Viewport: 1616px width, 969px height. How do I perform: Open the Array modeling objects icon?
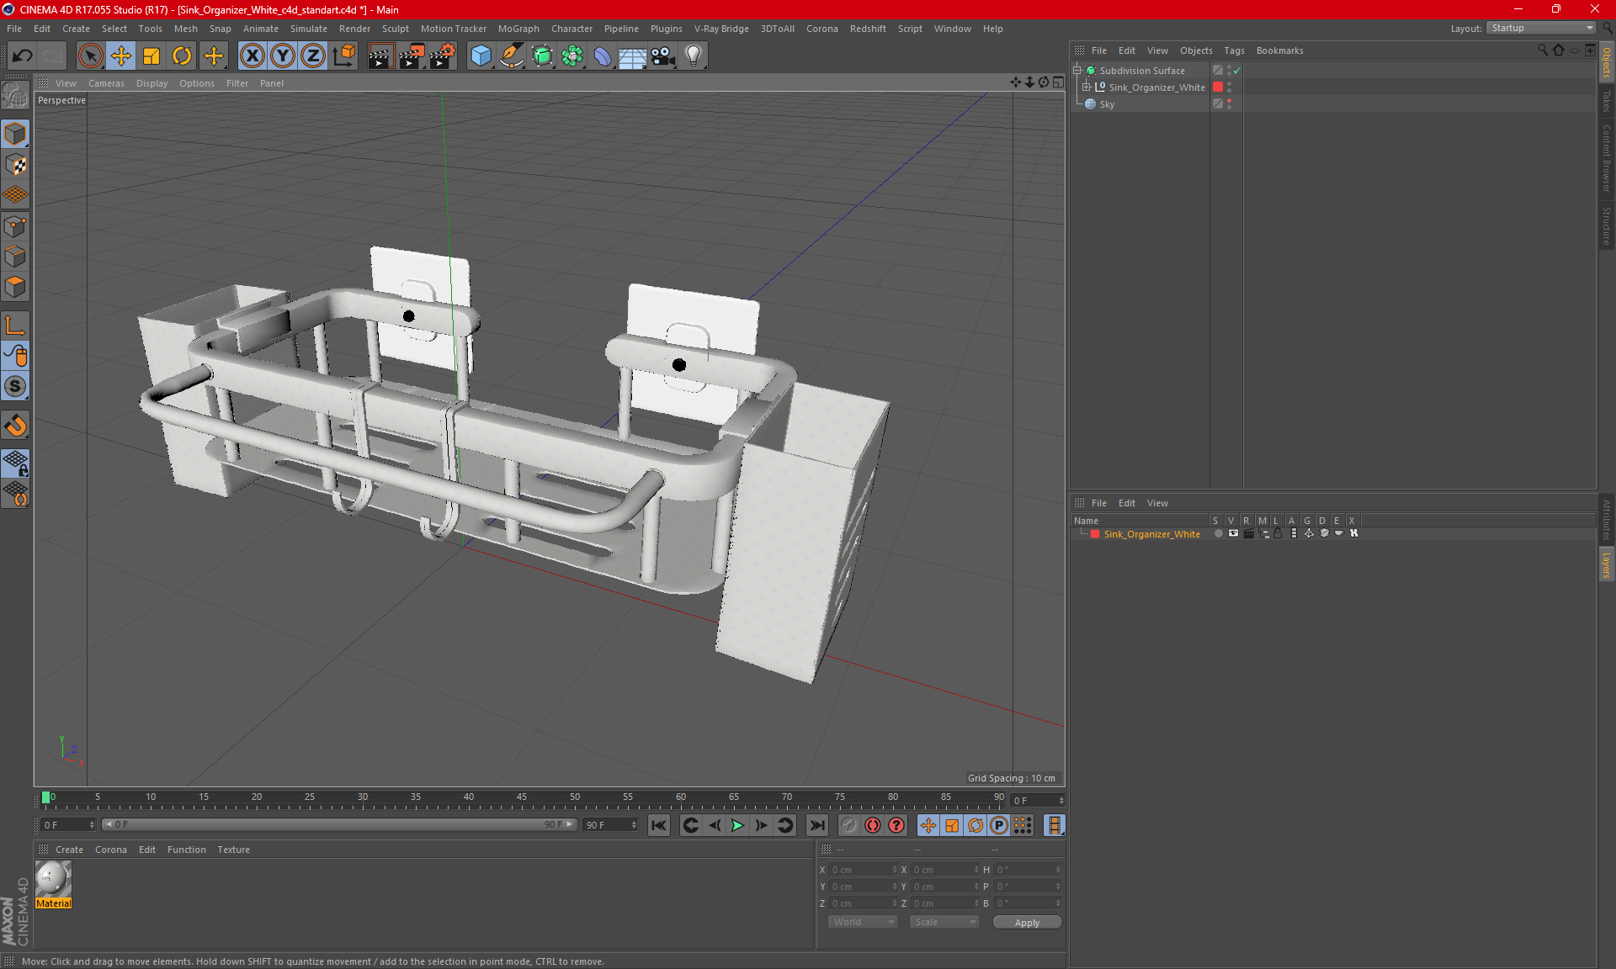tap(572, 56)
